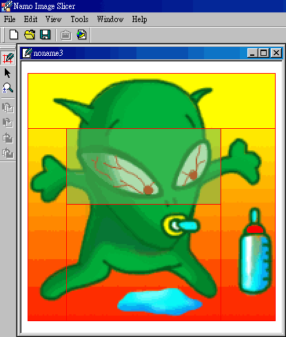
Task: Preview in browser with the globe icon
Action: [81, 35]
